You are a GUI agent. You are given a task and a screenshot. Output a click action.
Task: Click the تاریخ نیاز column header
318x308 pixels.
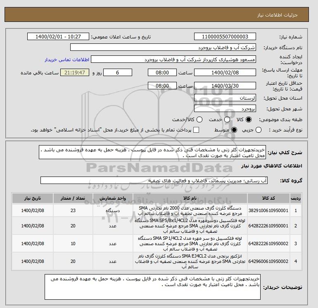click(x=33, y=198)
